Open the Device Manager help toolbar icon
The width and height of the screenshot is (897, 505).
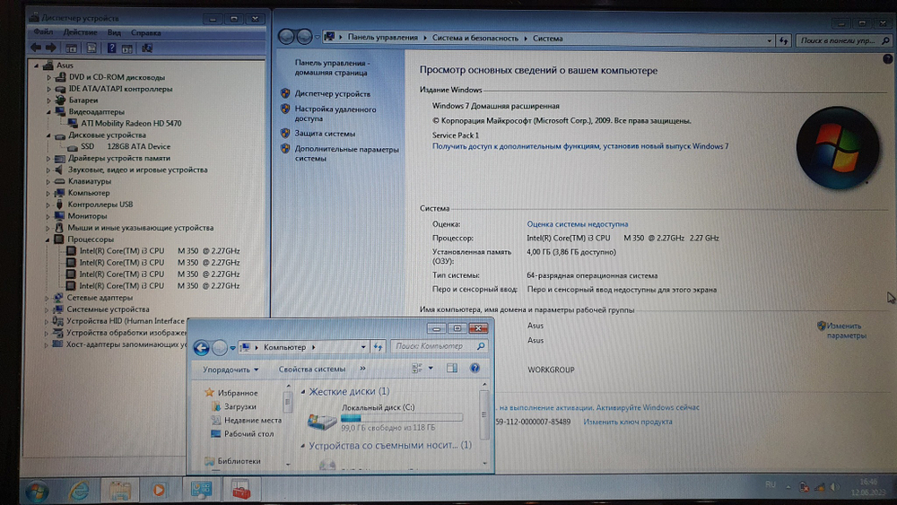pyautogui.click(x=113, y=48)
